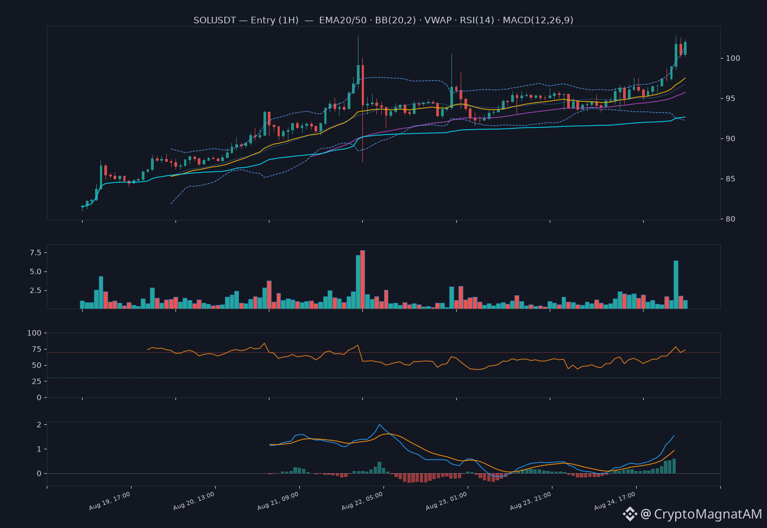767x528 pixels.
Task: Click the 50 label on the RSI axis
Action: point(36,365)
